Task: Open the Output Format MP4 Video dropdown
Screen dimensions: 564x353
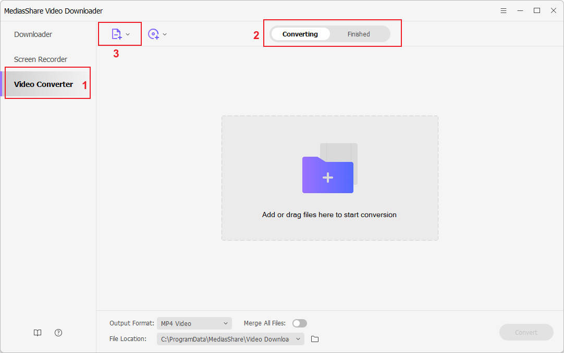Action: click(194, 323)
